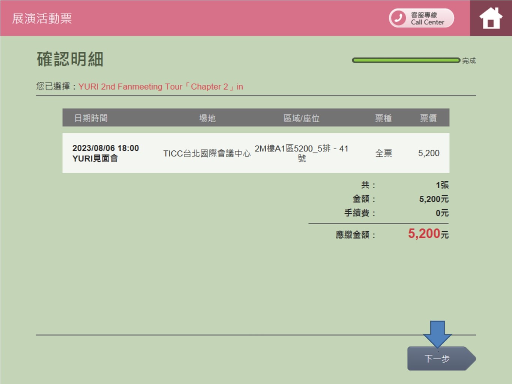Click the 票種 column header

383,118
